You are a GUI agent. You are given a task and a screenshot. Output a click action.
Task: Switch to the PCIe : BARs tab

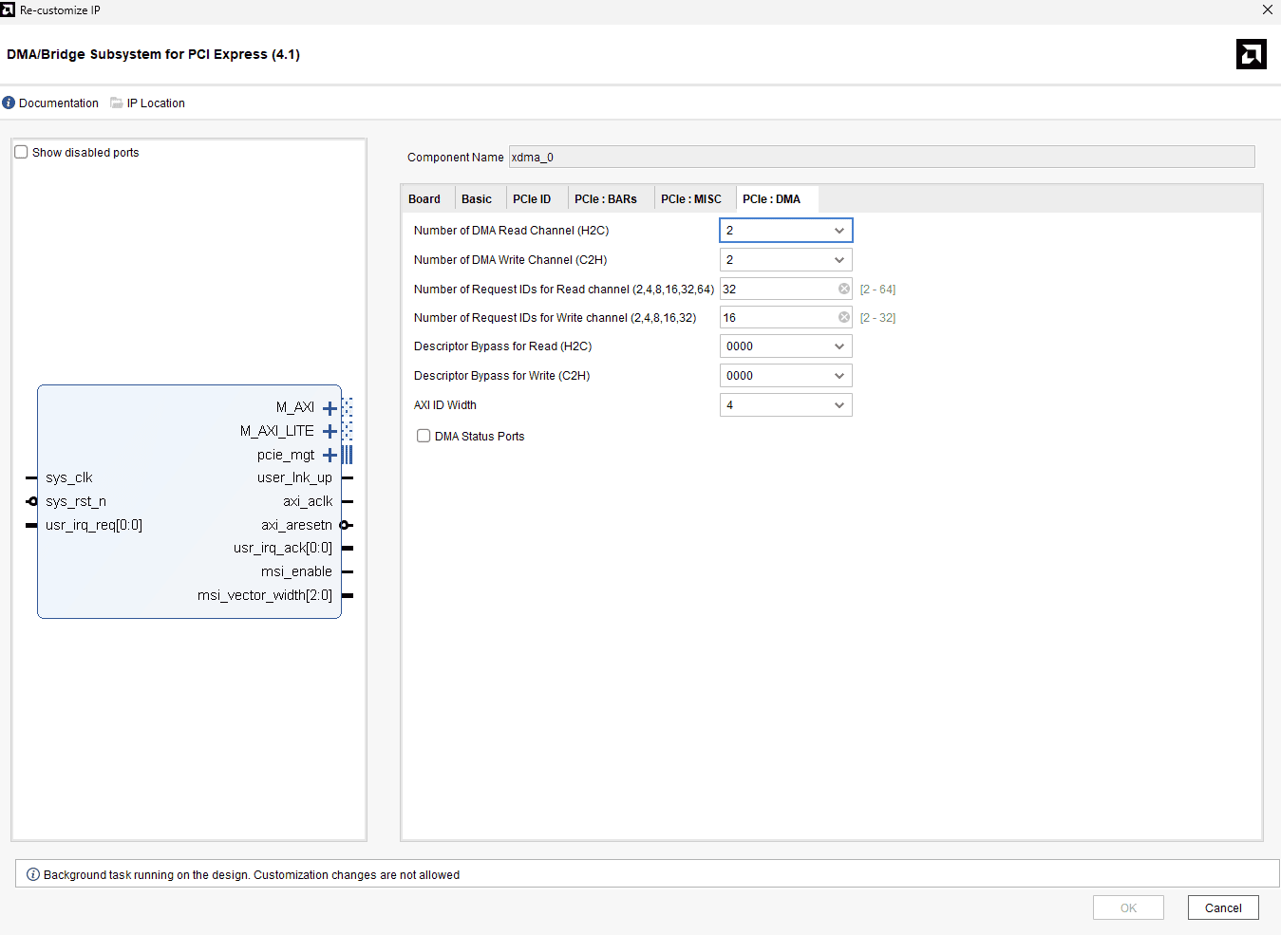pyautogui.click(x=606, y=199)
